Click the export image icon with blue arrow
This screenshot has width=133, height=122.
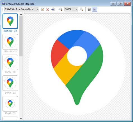[x=53, y=9]
